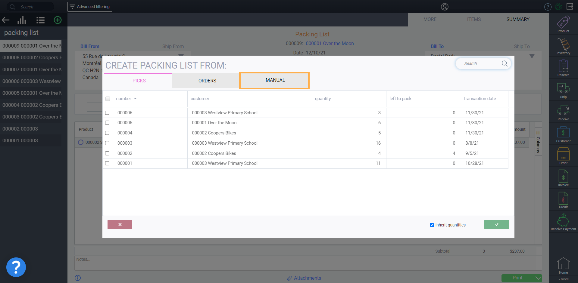Check the box for pick 000004
This screenshot has width=578, height=283.
[107, 133]
